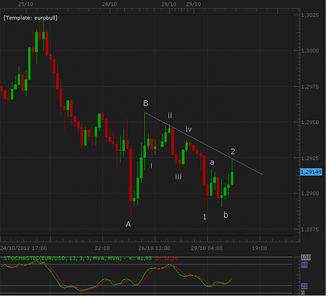Click the time label 26/10 13:00

coord(154,248)
